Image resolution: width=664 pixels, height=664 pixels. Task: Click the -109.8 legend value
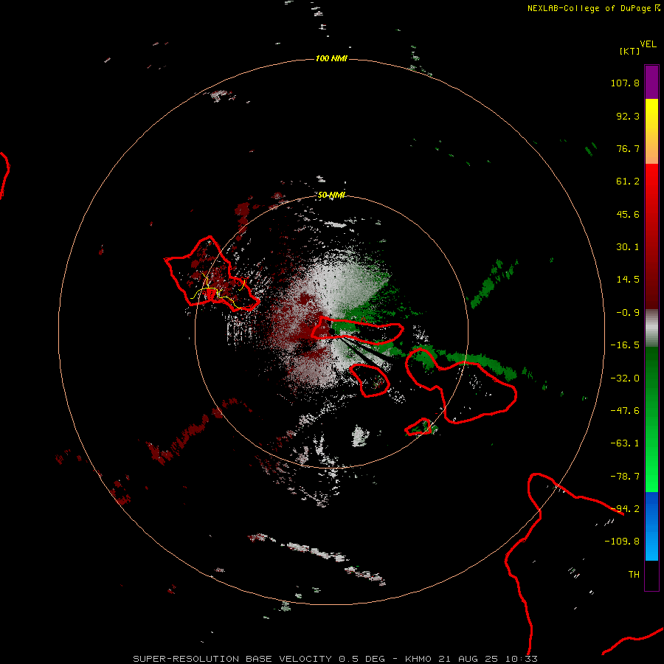click(x=622, y=542)
